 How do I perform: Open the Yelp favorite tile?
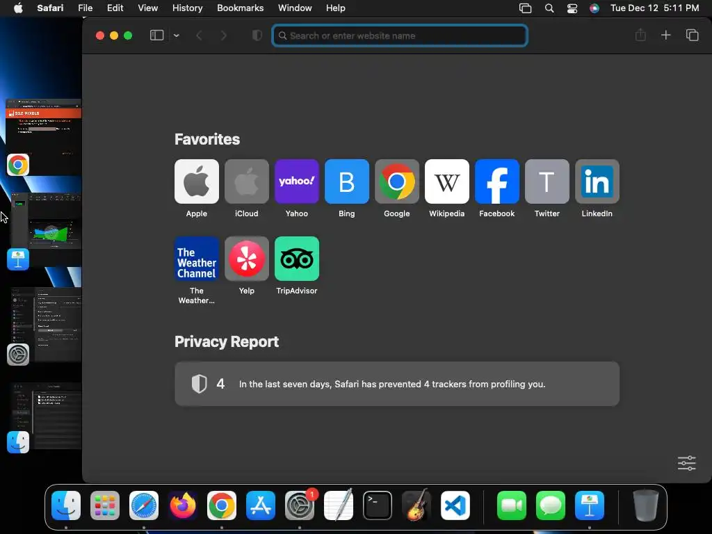click(247, 259)
